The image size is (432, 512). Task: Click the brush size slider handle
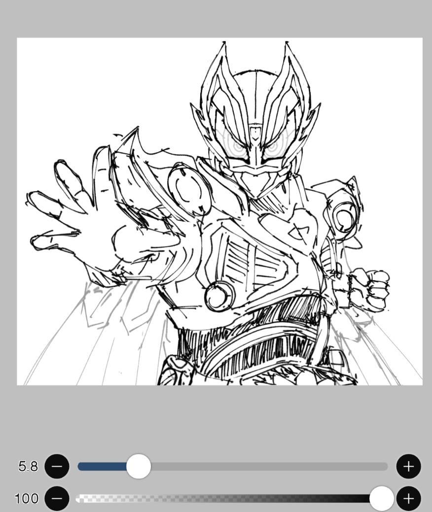pos(139,467)
